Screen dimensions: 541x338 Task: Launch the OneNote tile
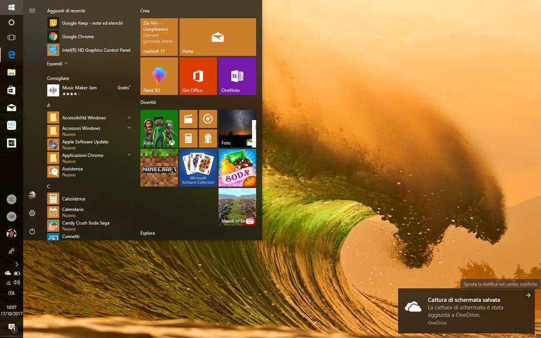237,76
